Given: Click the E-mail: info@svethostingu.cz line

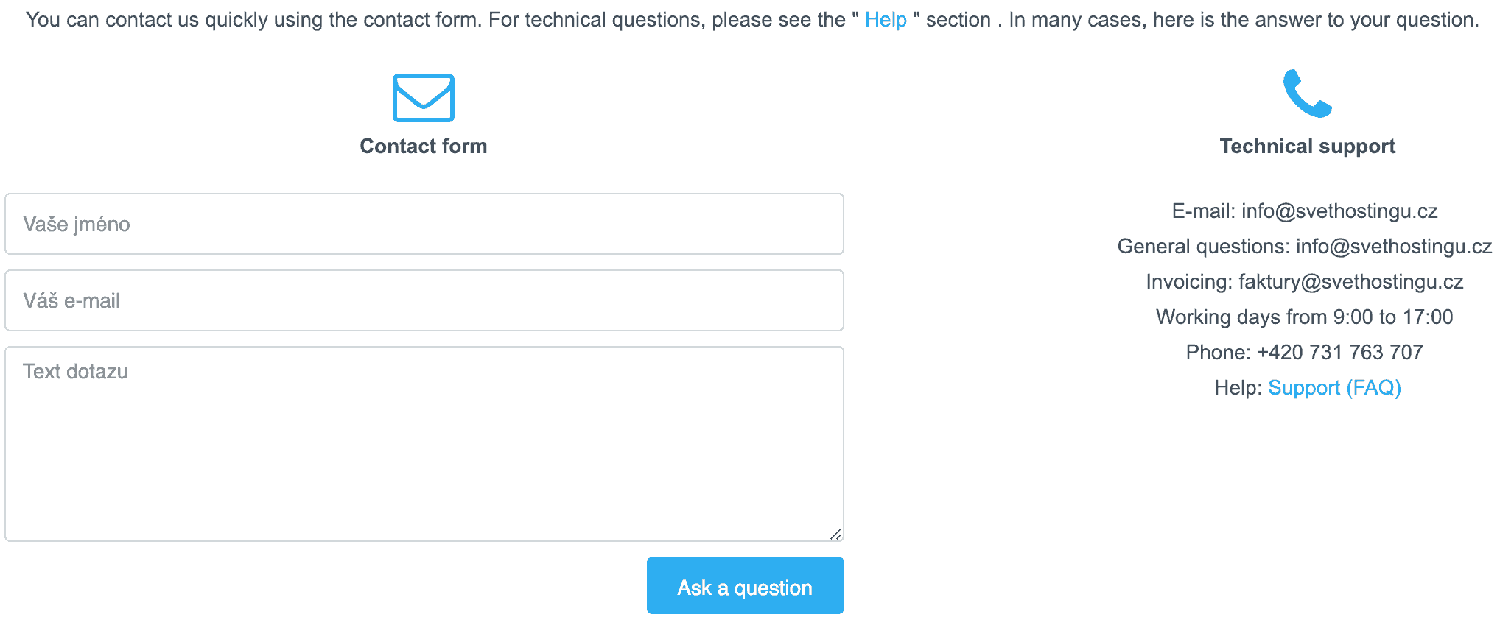Looking at the screenshot, I should (1305, 211).
